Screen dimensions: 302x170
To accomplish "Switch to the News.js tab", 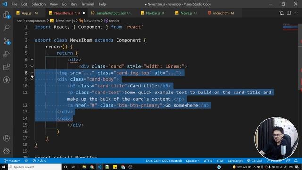I will tap(186, 13).
